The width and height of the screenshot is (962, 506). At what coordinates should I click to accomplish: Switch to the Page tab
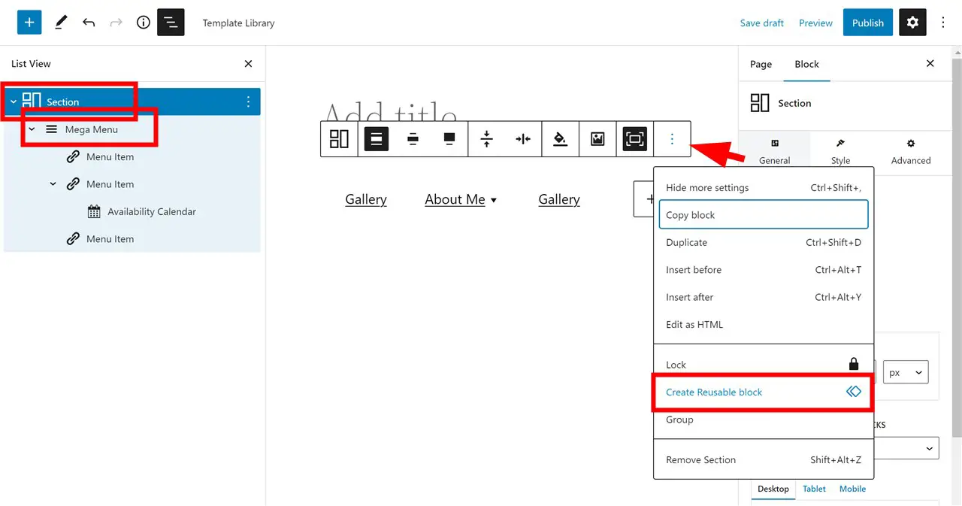pos(761,64)
